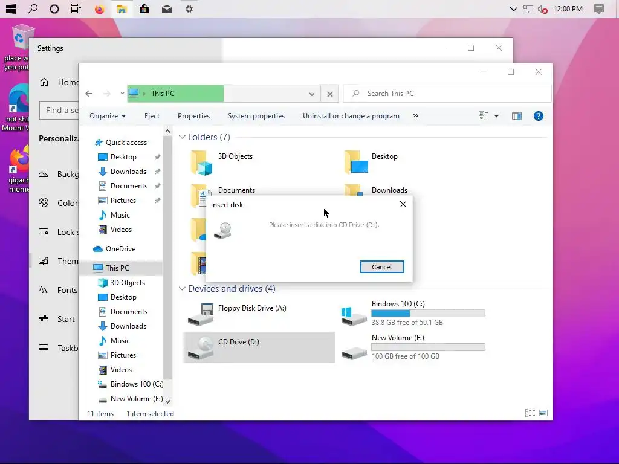Collapse the Folders (7) group

[182, 137]
